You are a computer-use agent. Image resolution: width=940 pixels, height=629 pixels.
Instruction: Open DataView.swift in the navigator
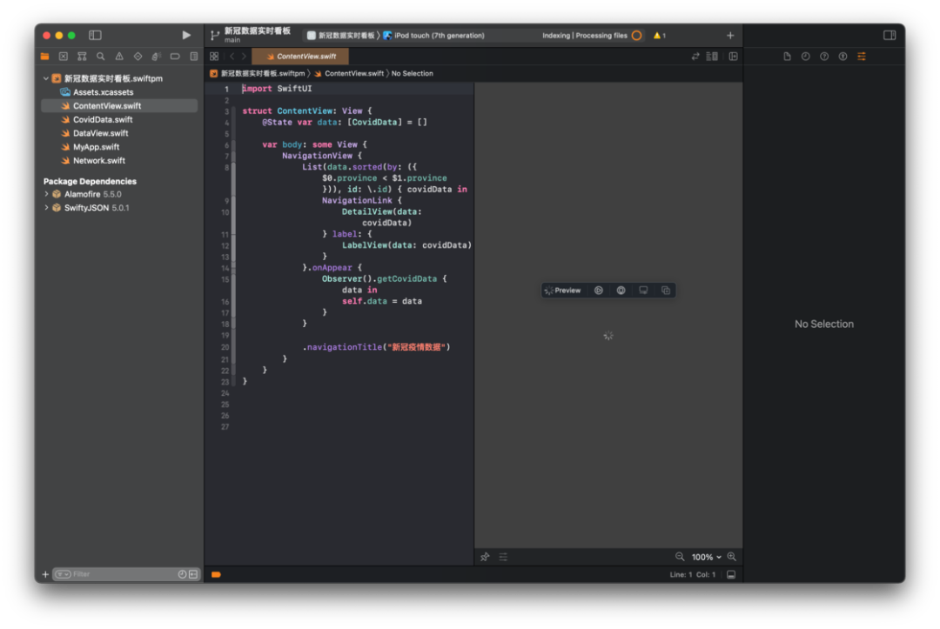click(x=100, y=133)
